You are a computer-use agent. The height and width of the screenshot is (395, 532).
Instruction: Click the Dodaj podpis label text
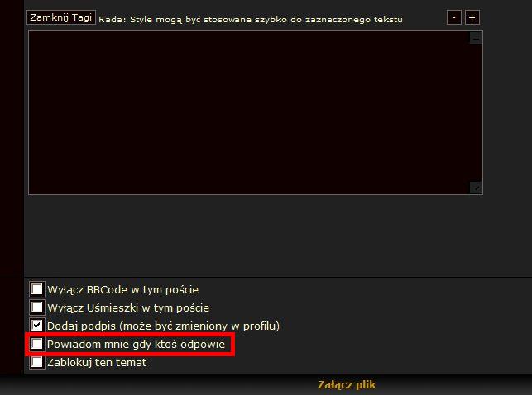tap(163, 326)
